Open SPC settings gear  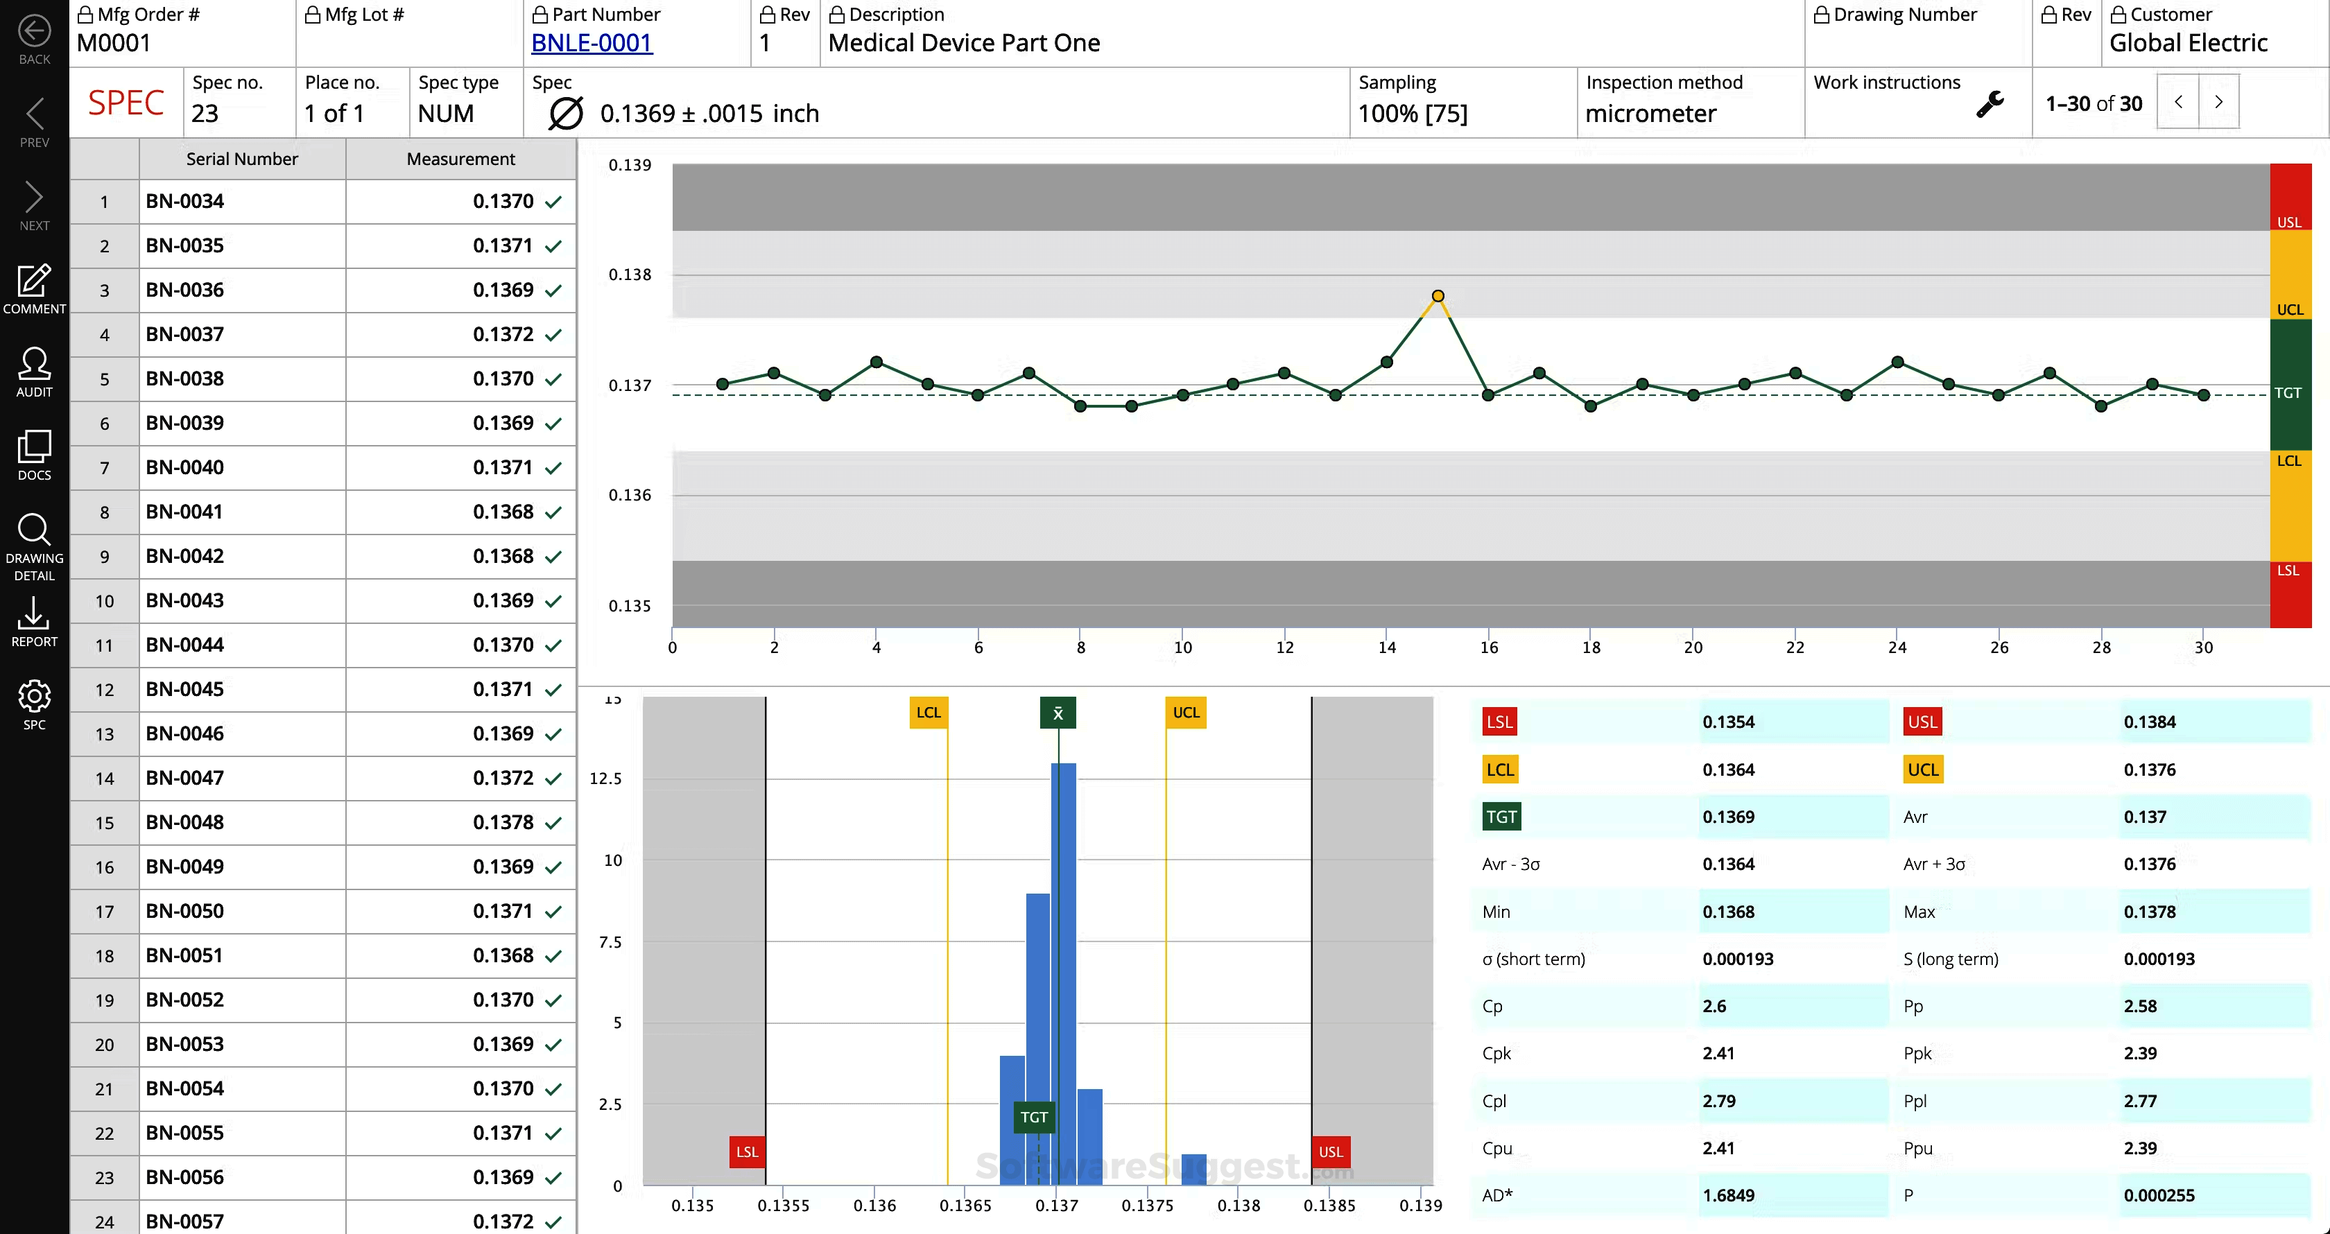[35, 697]
